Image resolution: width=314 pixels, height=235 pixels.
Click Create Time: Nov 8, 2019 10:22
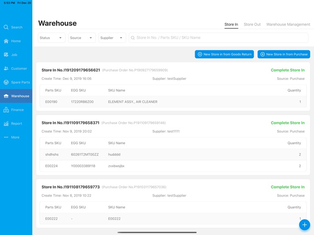click(x=66, y=195)
